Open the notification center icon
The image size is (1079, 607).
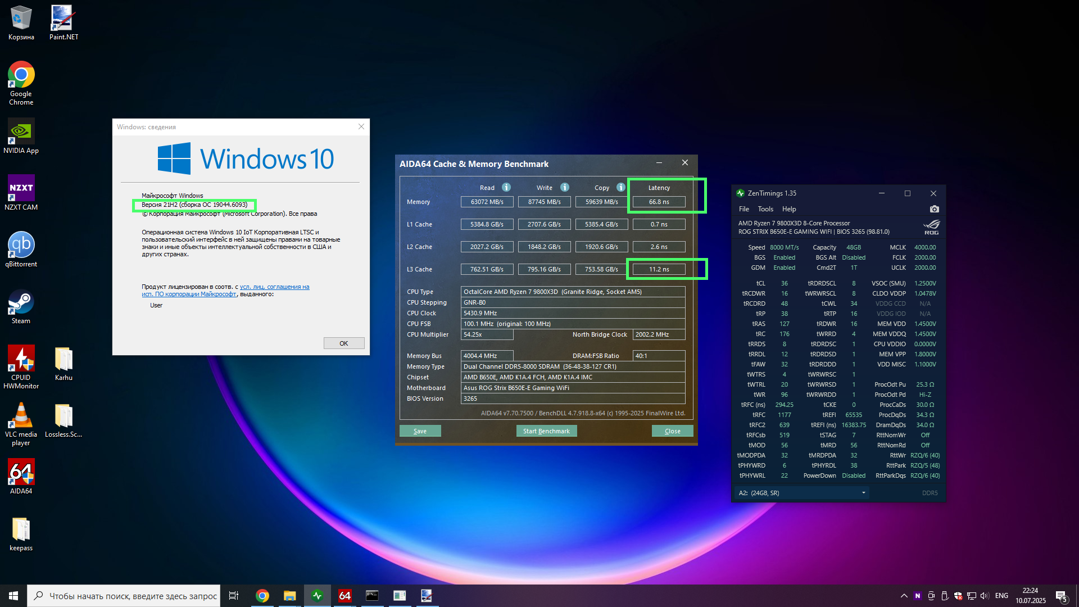(x=1062, y=596)
